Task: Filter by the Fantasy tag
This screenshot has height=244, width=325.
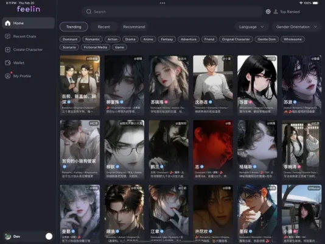Action: click(x=167, y=39)
